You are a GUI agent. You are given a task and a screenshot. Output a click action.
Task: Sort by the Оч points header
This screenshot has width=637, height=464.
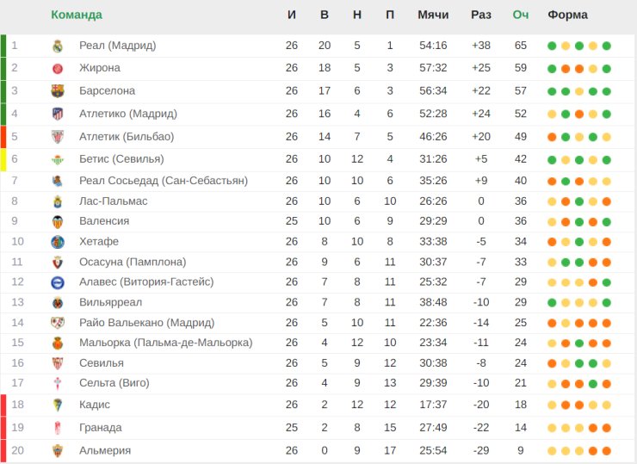pyautogui.click(x=521, y=15)
